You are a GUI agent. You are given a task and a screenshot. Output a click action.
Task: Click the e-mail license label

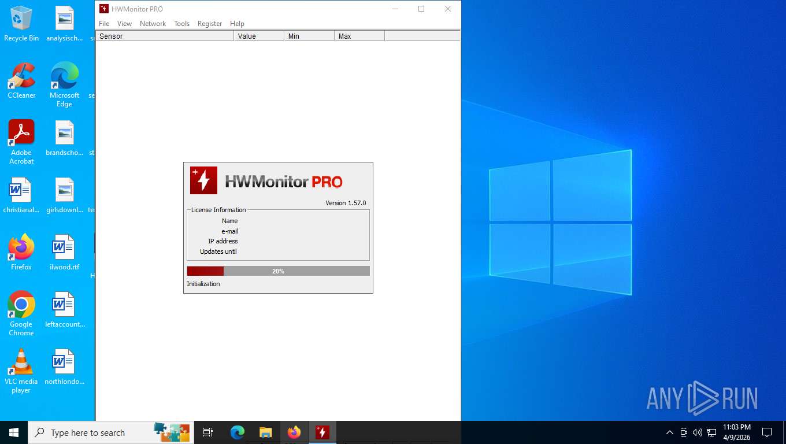[x=229, y=231]
